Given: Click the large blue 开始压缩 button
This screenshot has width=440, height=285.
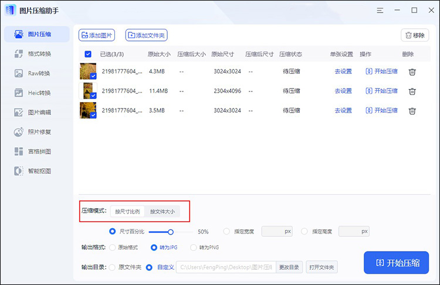Looking at the screenshot, I should click(x=396, y=263).
